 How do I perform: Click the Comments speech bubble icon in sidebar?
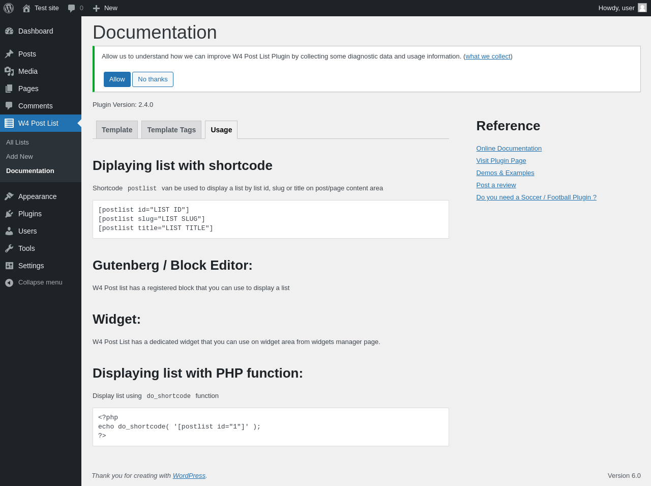coord(9,106)
